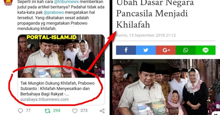Share article via WhatsApp button
220x115 pixels.
tap(185, 50)
